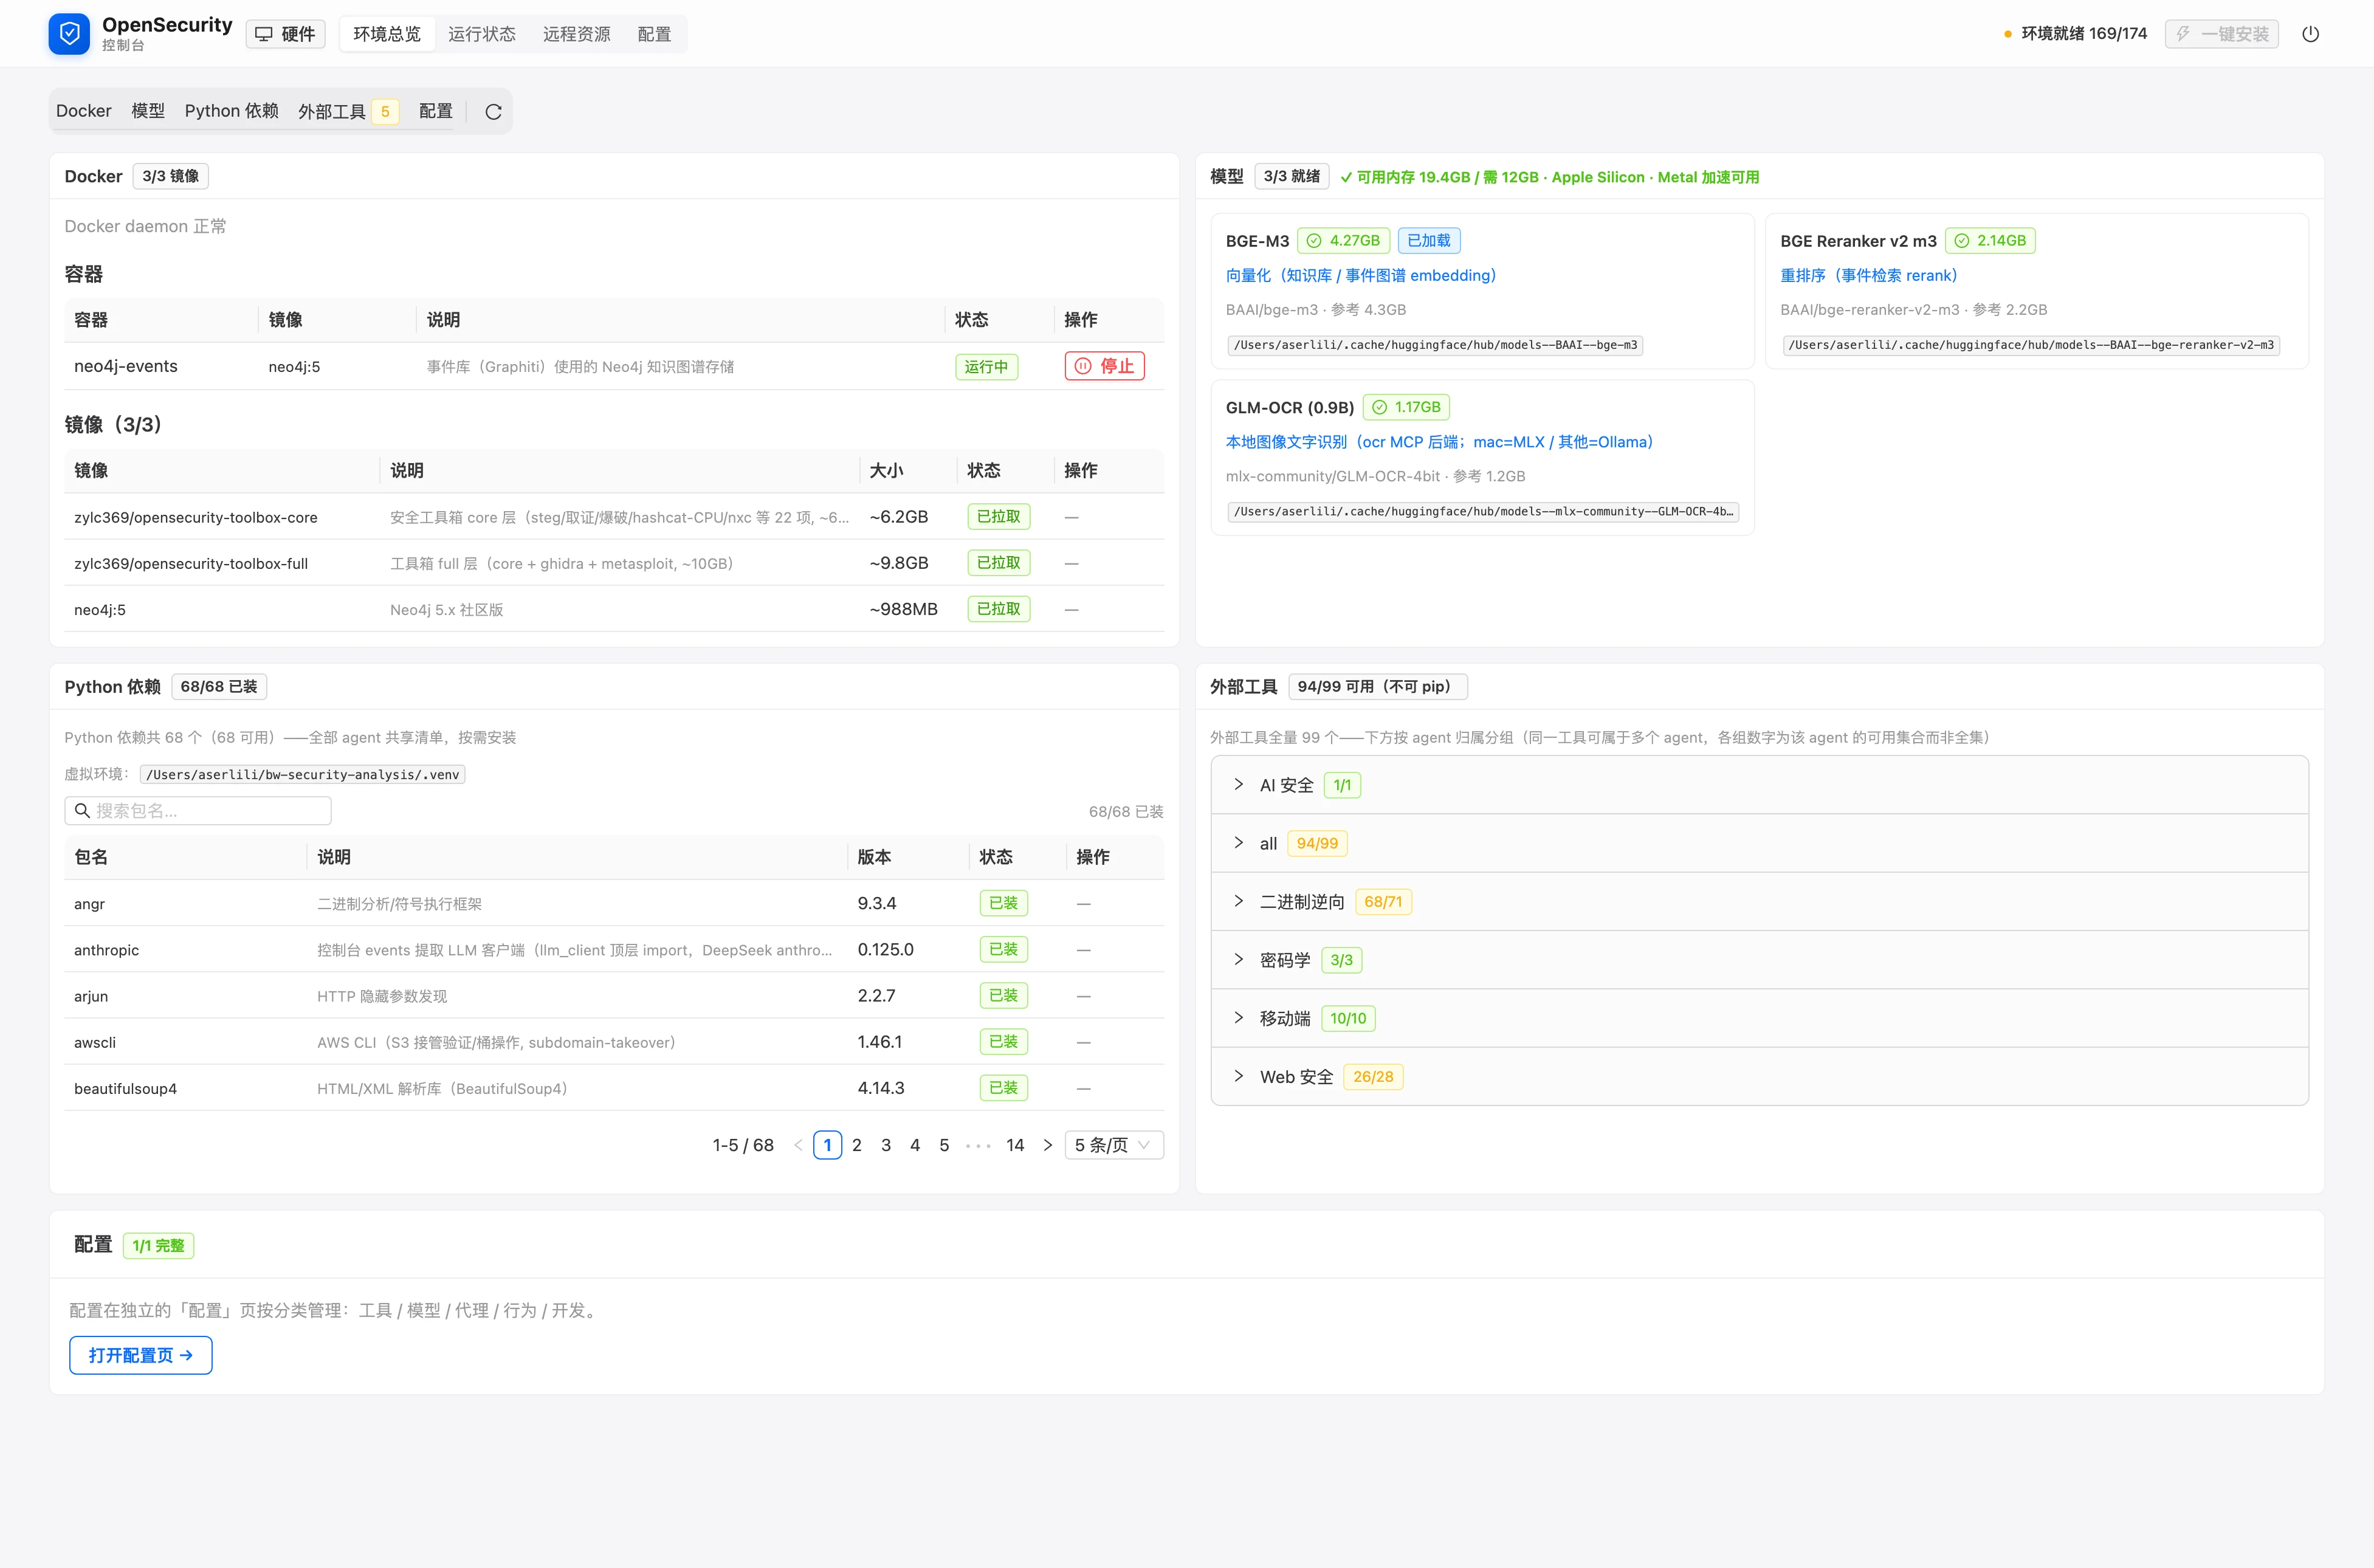The width and height of the screenshot is (2374, 1568).
Task: Click the power icon in top bar
Action: tap(2310, 34)
